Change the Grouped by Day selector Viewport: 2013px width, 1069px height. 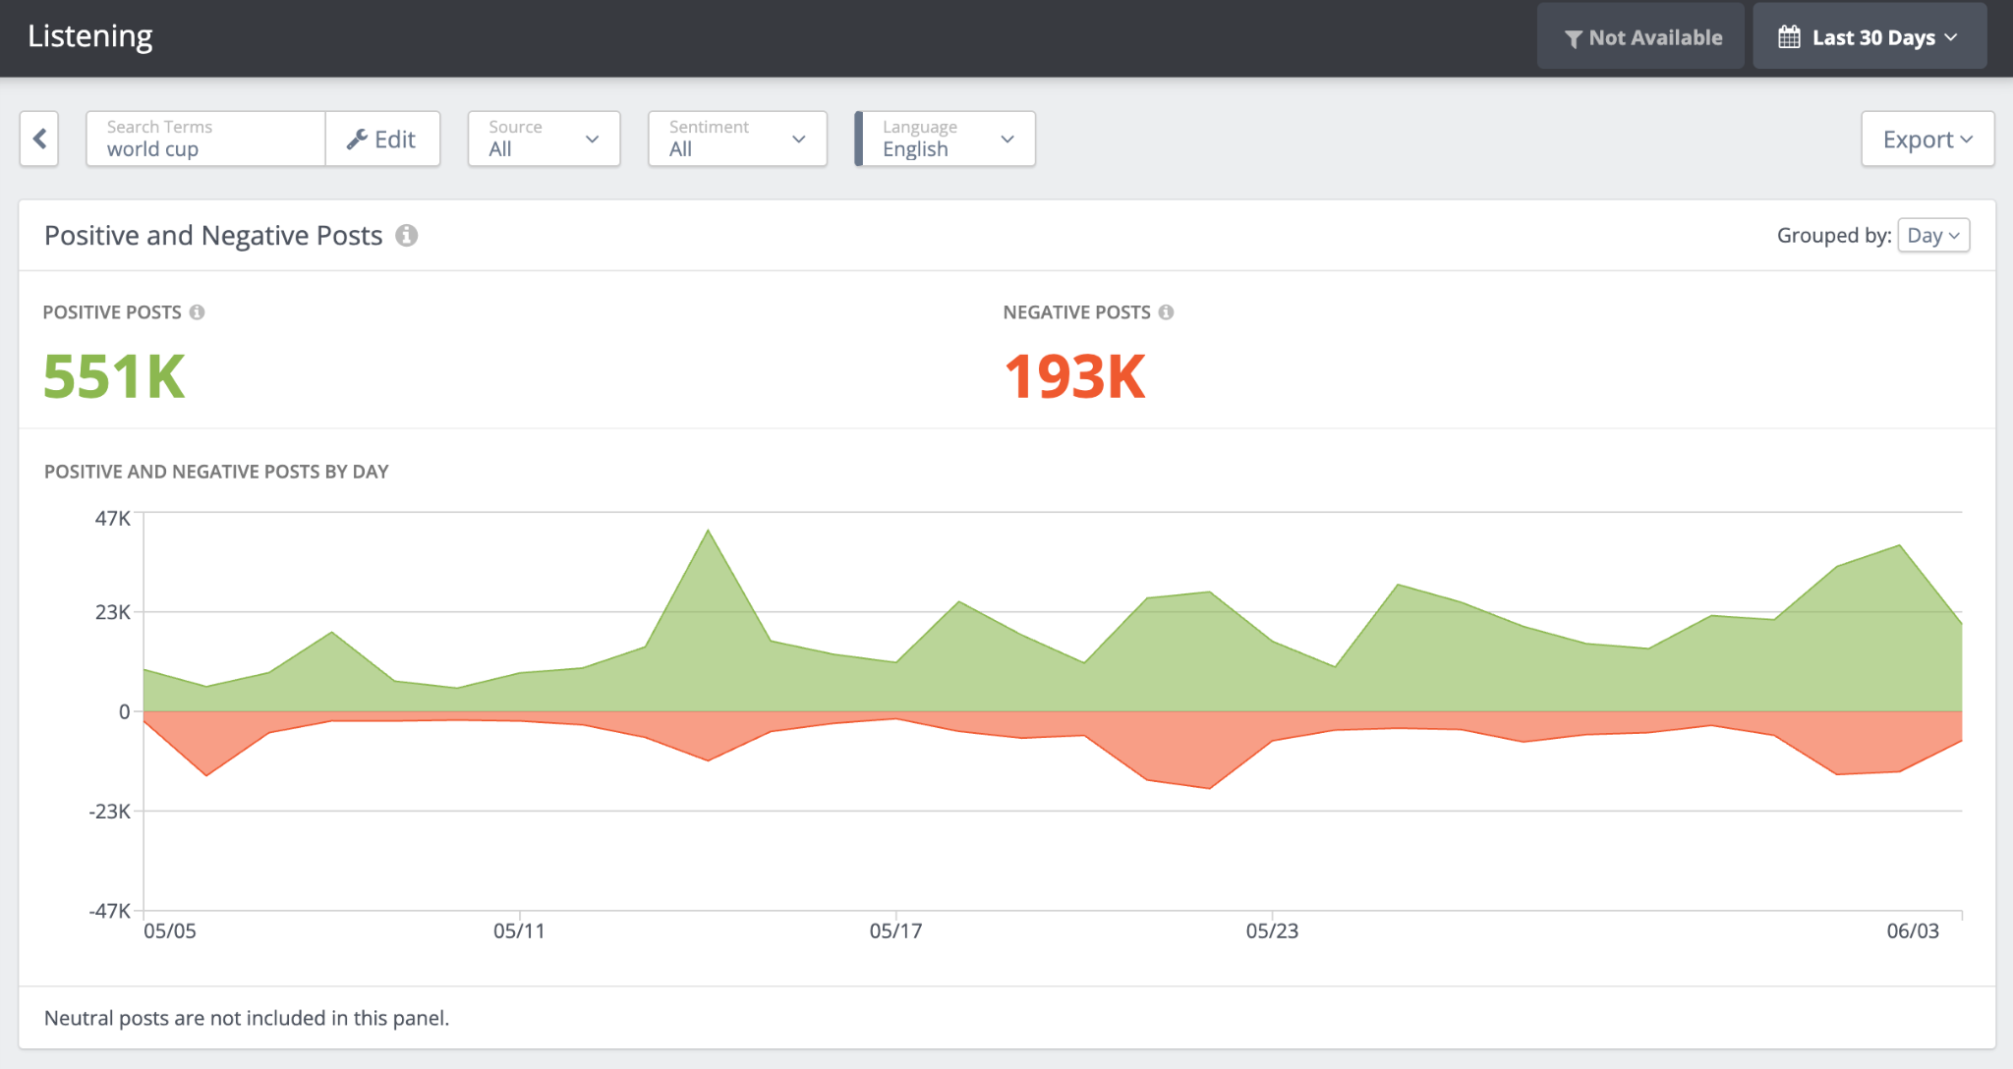(1933, 236)
